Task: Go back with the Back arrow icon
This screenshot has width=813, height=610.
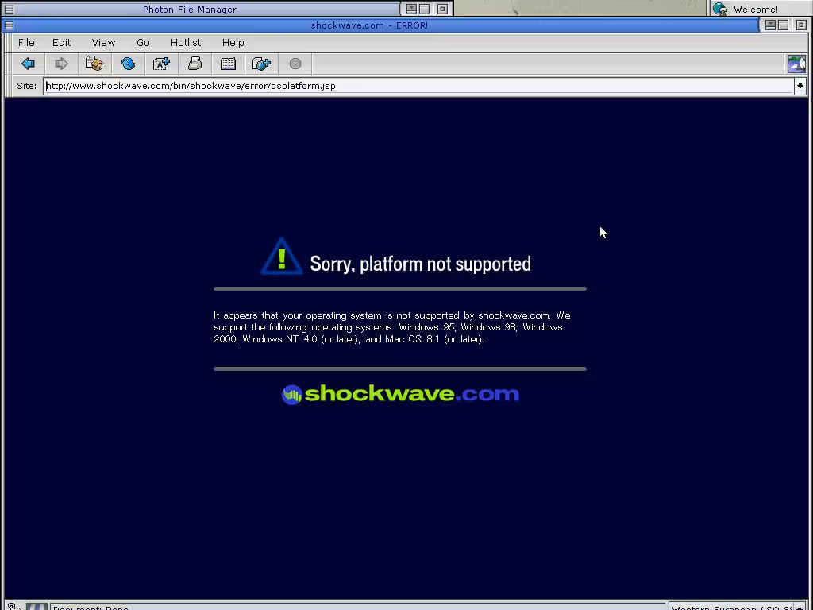Action: (28, 64)
